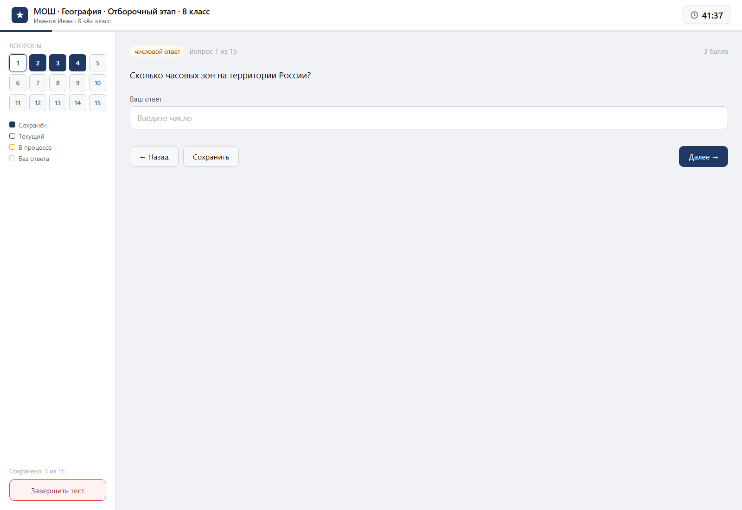Jump to question 3
742x510 pixels.
click(58, 63)
